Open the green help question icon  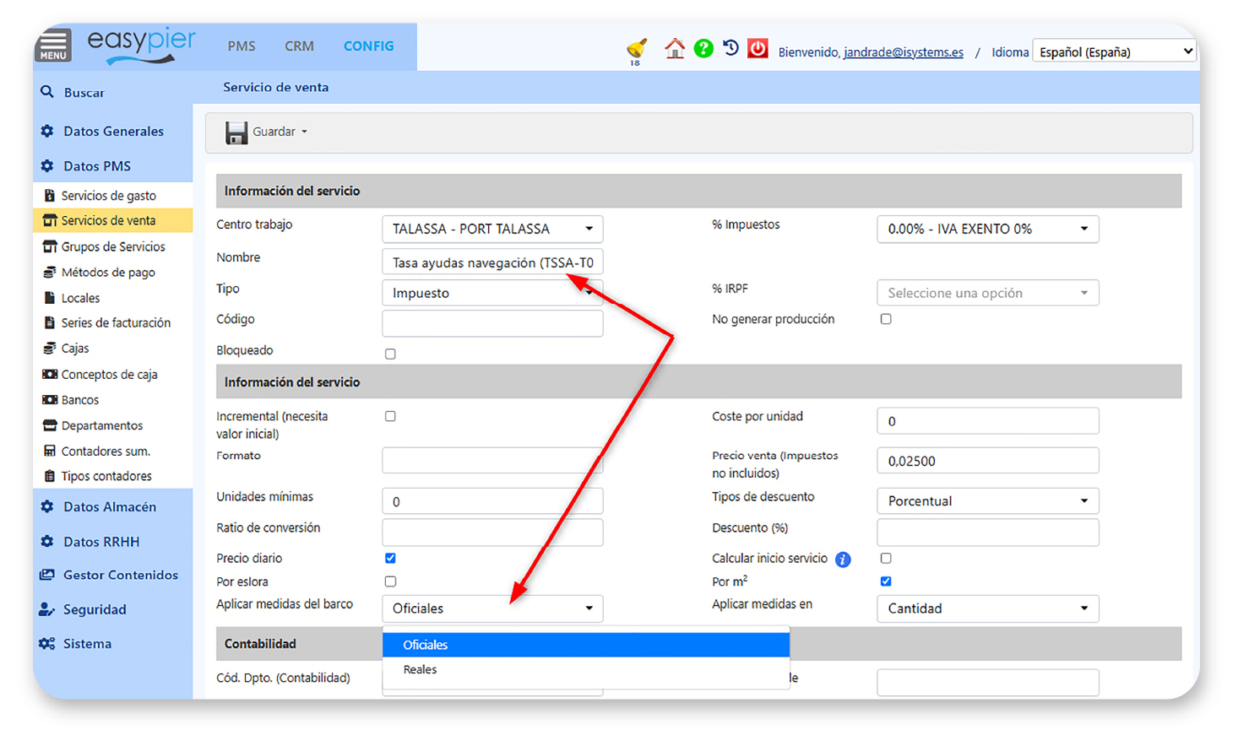(703, 48)
